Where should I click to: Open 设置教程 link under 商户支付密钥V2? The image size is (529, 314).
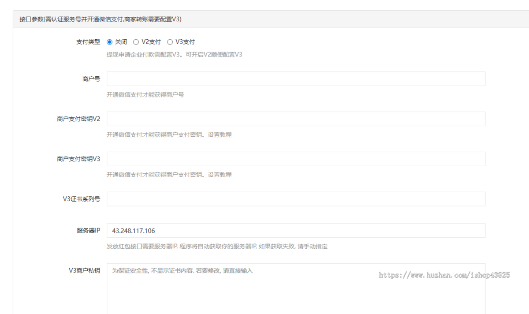click(x=220, y=135)
